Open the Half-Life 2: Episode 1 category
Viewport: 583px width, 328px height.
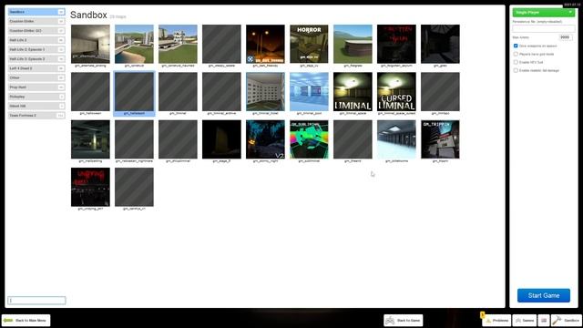click(36, 49)
